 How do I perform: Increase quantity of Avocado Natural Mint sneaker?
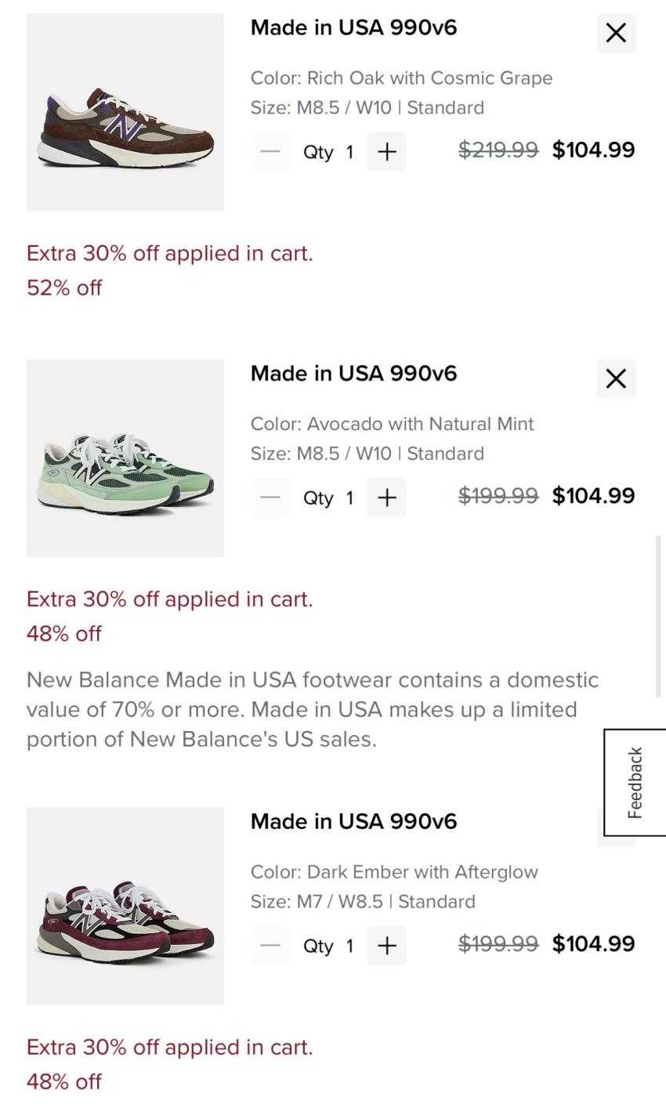click(x=386, y=498)
